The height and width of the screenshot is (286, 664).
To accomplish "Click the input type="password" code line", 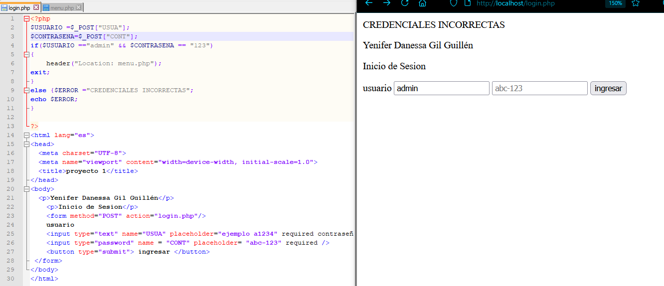I will coord(187,243).
